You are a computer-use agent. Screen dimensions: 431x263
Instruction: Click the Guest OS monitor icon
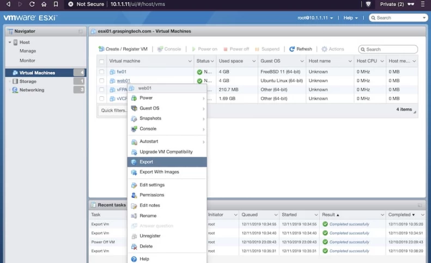pos(134,108)
